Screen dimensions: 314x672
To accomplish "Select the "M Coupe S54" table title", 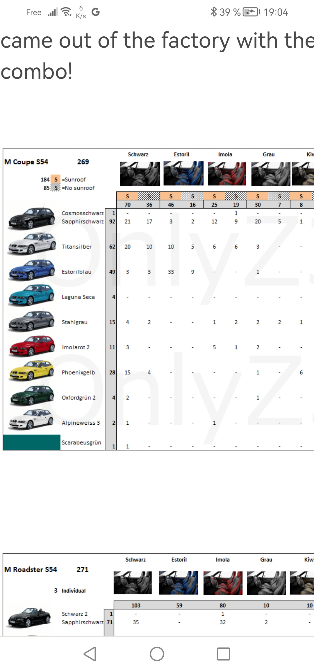I will pos(26,162).
